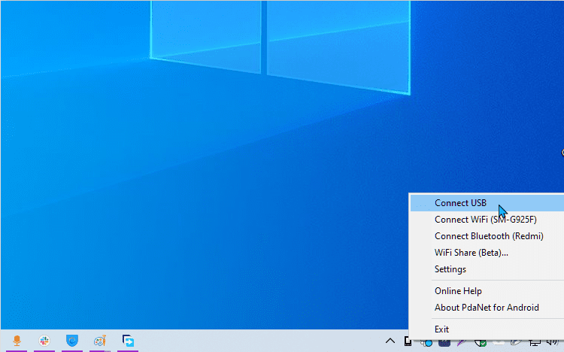Click the green check shield tray icon

tap(481, 342)
